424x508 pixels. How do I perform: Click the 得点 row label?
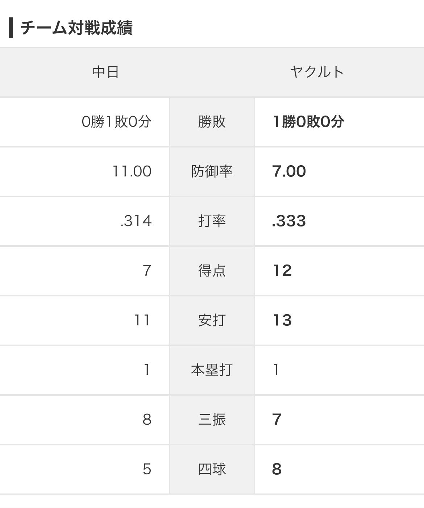pyautogui.click(x=212, y=271)
